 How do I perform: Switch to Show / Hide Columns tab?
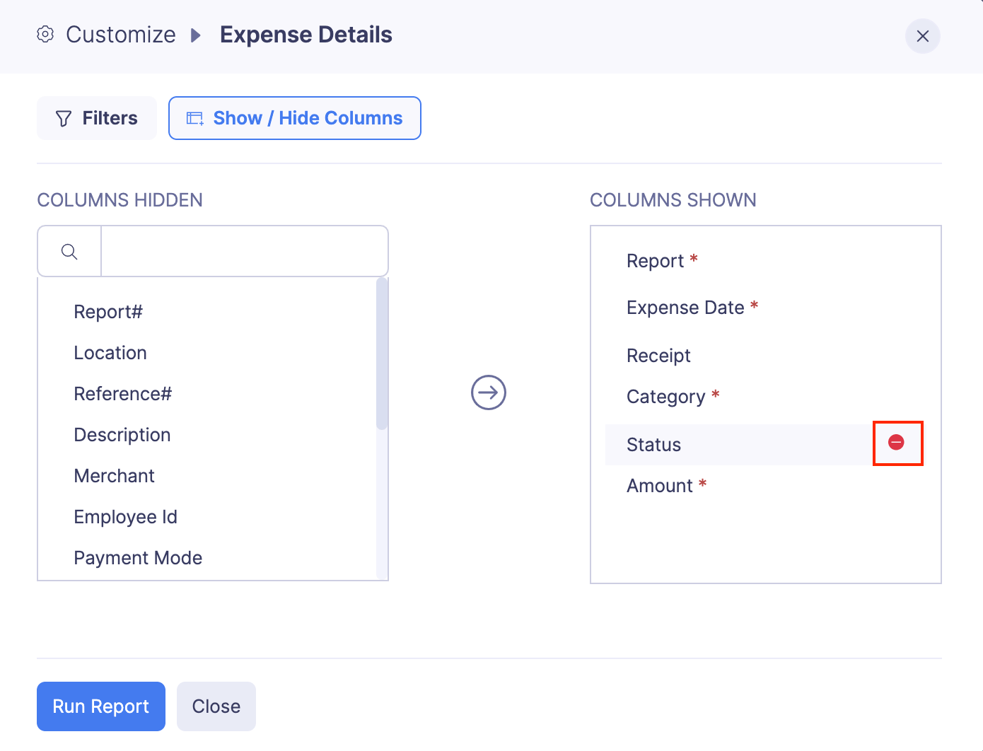[x=295, y=118]
